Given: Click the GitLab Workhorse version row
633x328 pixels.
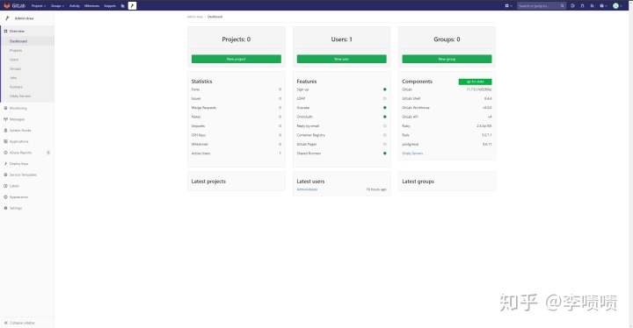Looking at the screenshot, I should (447, 108).
